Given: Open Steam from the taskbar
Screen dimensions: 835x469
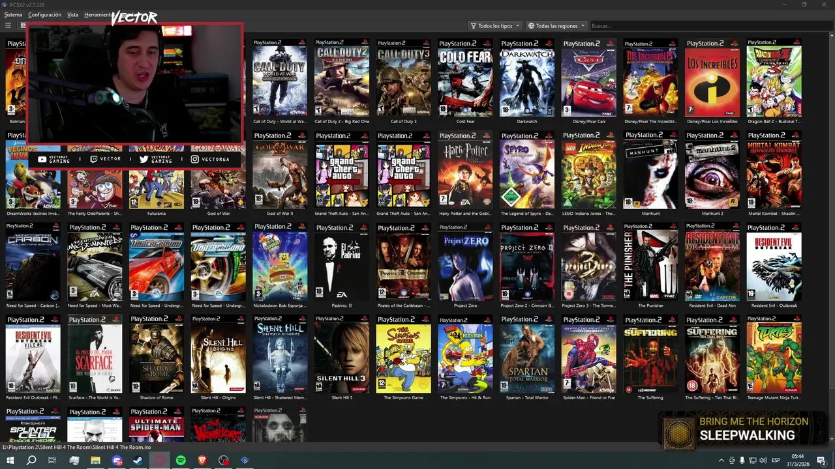Looking at the screenshot, I should tap(138, 461).
